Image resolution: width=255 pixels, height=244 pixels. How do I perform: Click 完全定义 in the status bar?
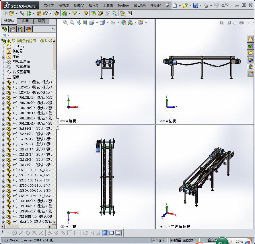click(158, 240)
